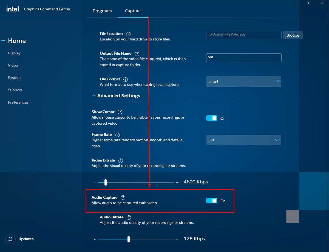Open Display settings in the sidebar
Viewport: 329px width, 252px height.
point(14,53)
